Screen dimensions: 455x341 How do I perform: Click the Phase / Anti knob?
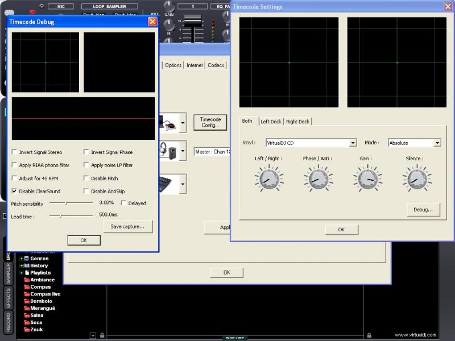[x=317, y=178]
